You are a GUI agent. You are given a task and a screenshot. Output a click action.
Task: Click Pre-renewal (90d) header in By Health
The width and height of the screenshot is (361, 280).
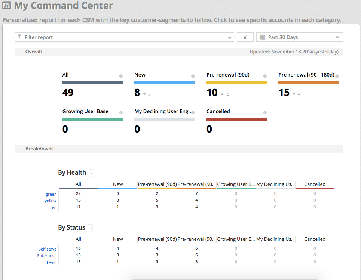[157, 184]
